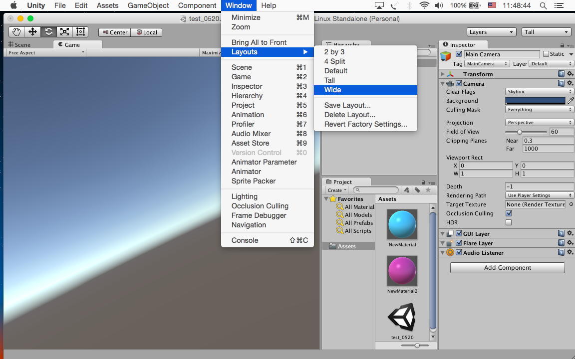575x359 pixels.
Task: Select Revert Factory Settings... entry
Action: click(x=365, y=124)
